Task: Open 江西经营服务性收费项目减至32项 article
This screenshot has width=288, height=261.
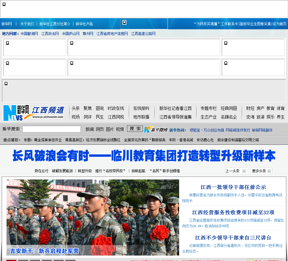Action: 233,212
